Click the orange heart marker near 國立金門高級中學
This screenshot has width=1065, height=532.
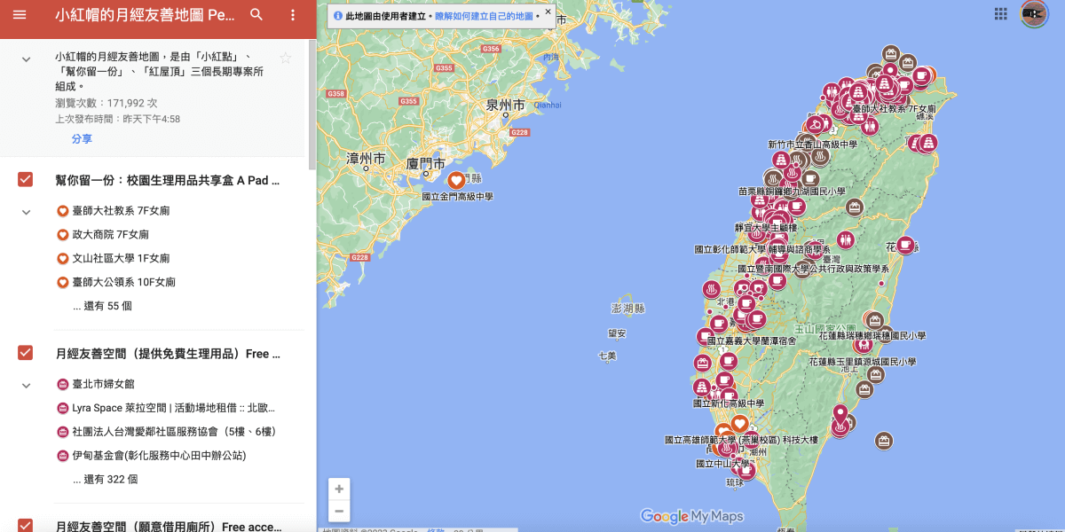tap(456, 181)
